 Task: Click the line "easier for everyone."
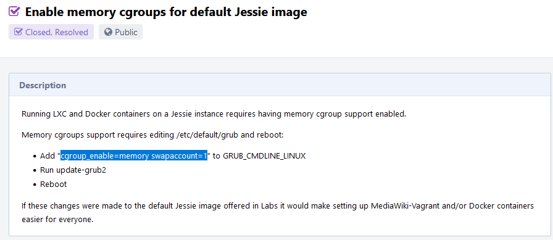click(57, 220)
